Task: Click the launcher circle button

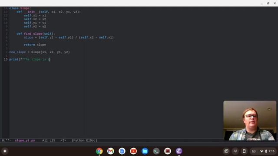Action: [x=5, y=151]
